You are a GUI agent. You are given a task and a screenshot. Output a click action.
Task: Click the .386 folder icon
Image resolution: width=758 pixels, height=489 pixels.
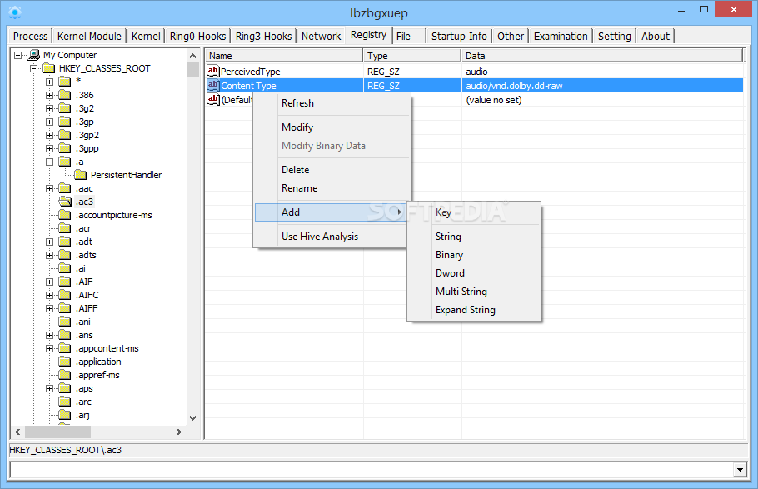tap(65, 95)
